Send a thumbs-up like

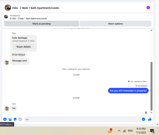150,119
